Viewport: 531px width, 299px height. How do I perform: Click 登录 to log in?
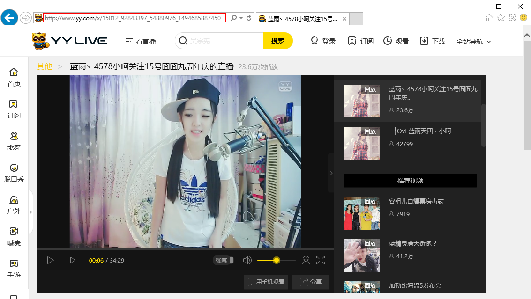pyautogui.click(x=323, y=41)
